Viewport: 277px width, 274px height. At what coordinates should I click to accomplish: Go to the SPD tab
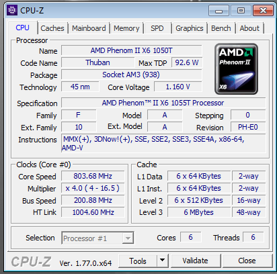point(157,28)
